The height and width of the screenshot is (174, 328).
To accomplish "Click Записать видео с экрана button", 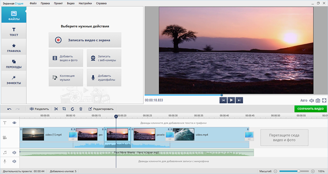I will click(85, 40).
